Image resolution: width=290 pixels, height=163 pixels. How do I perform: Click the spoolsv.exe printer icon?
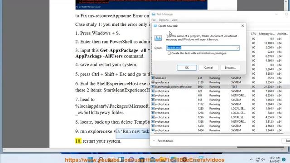pyautogui.click(x=153, y=82)
